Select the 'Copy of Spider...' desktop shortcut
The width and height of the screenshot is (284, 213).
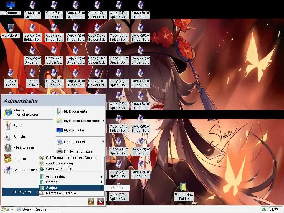coord(11,78)
